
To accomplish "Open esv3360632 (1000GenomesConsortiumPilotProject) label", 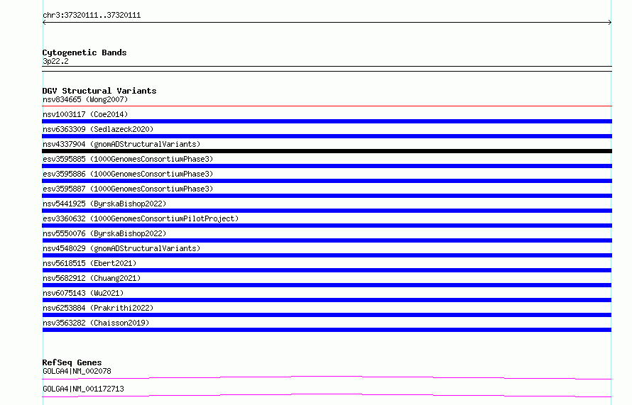I will [x=141, y=218].
